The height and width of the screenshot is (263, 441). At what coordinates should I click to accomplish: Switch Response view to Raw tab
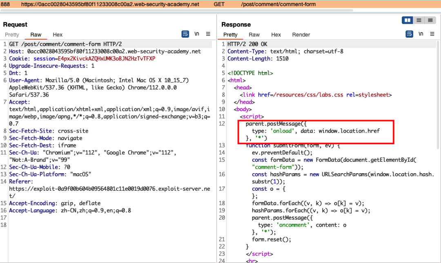point(254,35)
